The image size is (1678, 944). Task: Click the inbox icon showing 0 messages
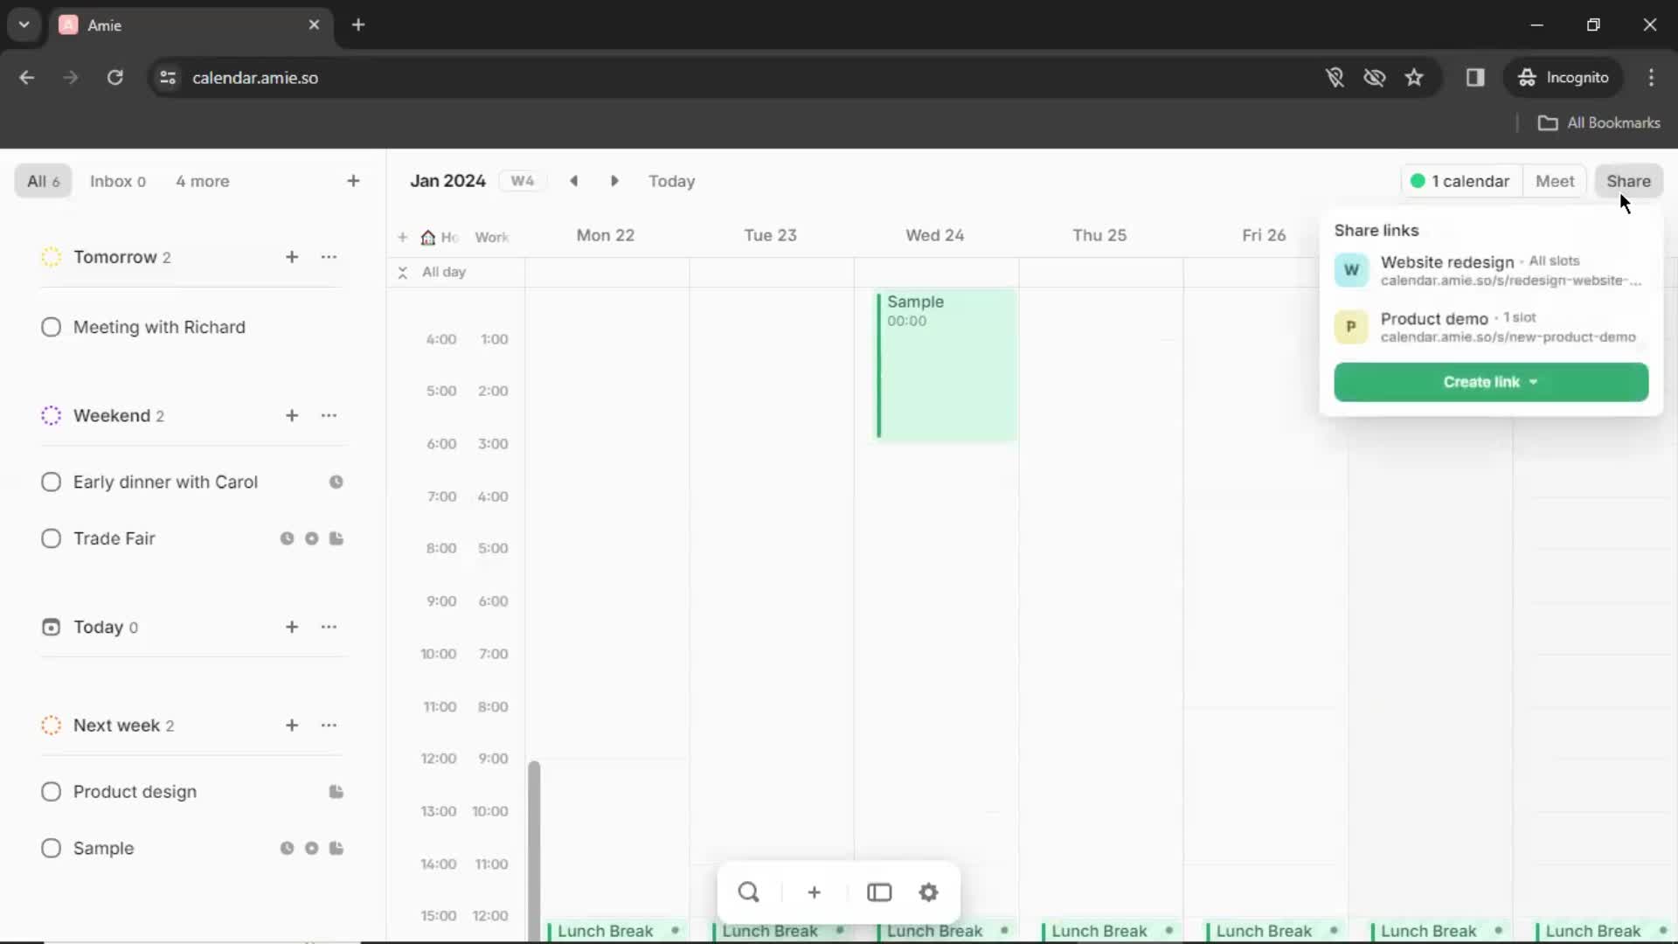(x=115, y=181)
